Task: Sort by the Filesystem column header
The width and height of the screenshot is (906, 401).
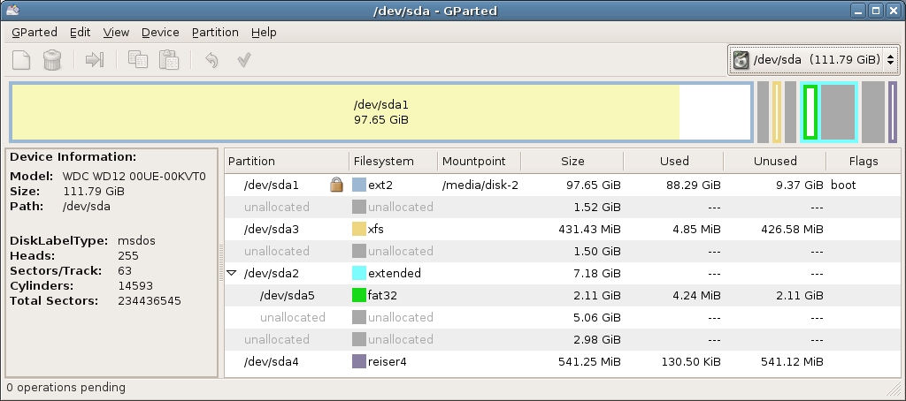Action: point(394,161)
